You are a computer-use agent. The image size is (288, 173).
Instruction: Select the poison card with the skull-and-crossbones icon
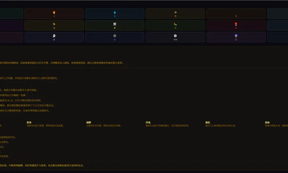(115, 25)
